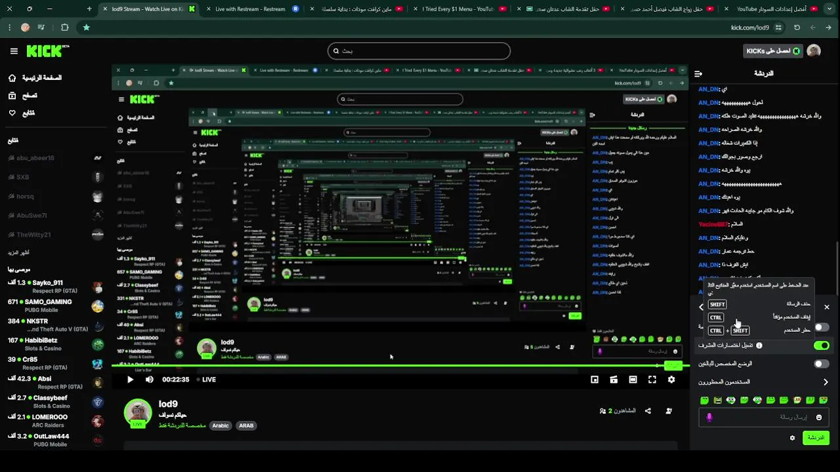Click the user profile avatar at top right
The width and height of the screenshot is (840, 472).
(x=814, y=51)
